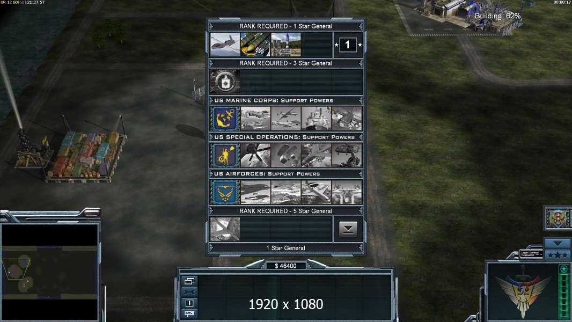Select the bomber power under 5 Star General
Image resolution: width=572 pixels, height=322 pixels.
[225, 229]
